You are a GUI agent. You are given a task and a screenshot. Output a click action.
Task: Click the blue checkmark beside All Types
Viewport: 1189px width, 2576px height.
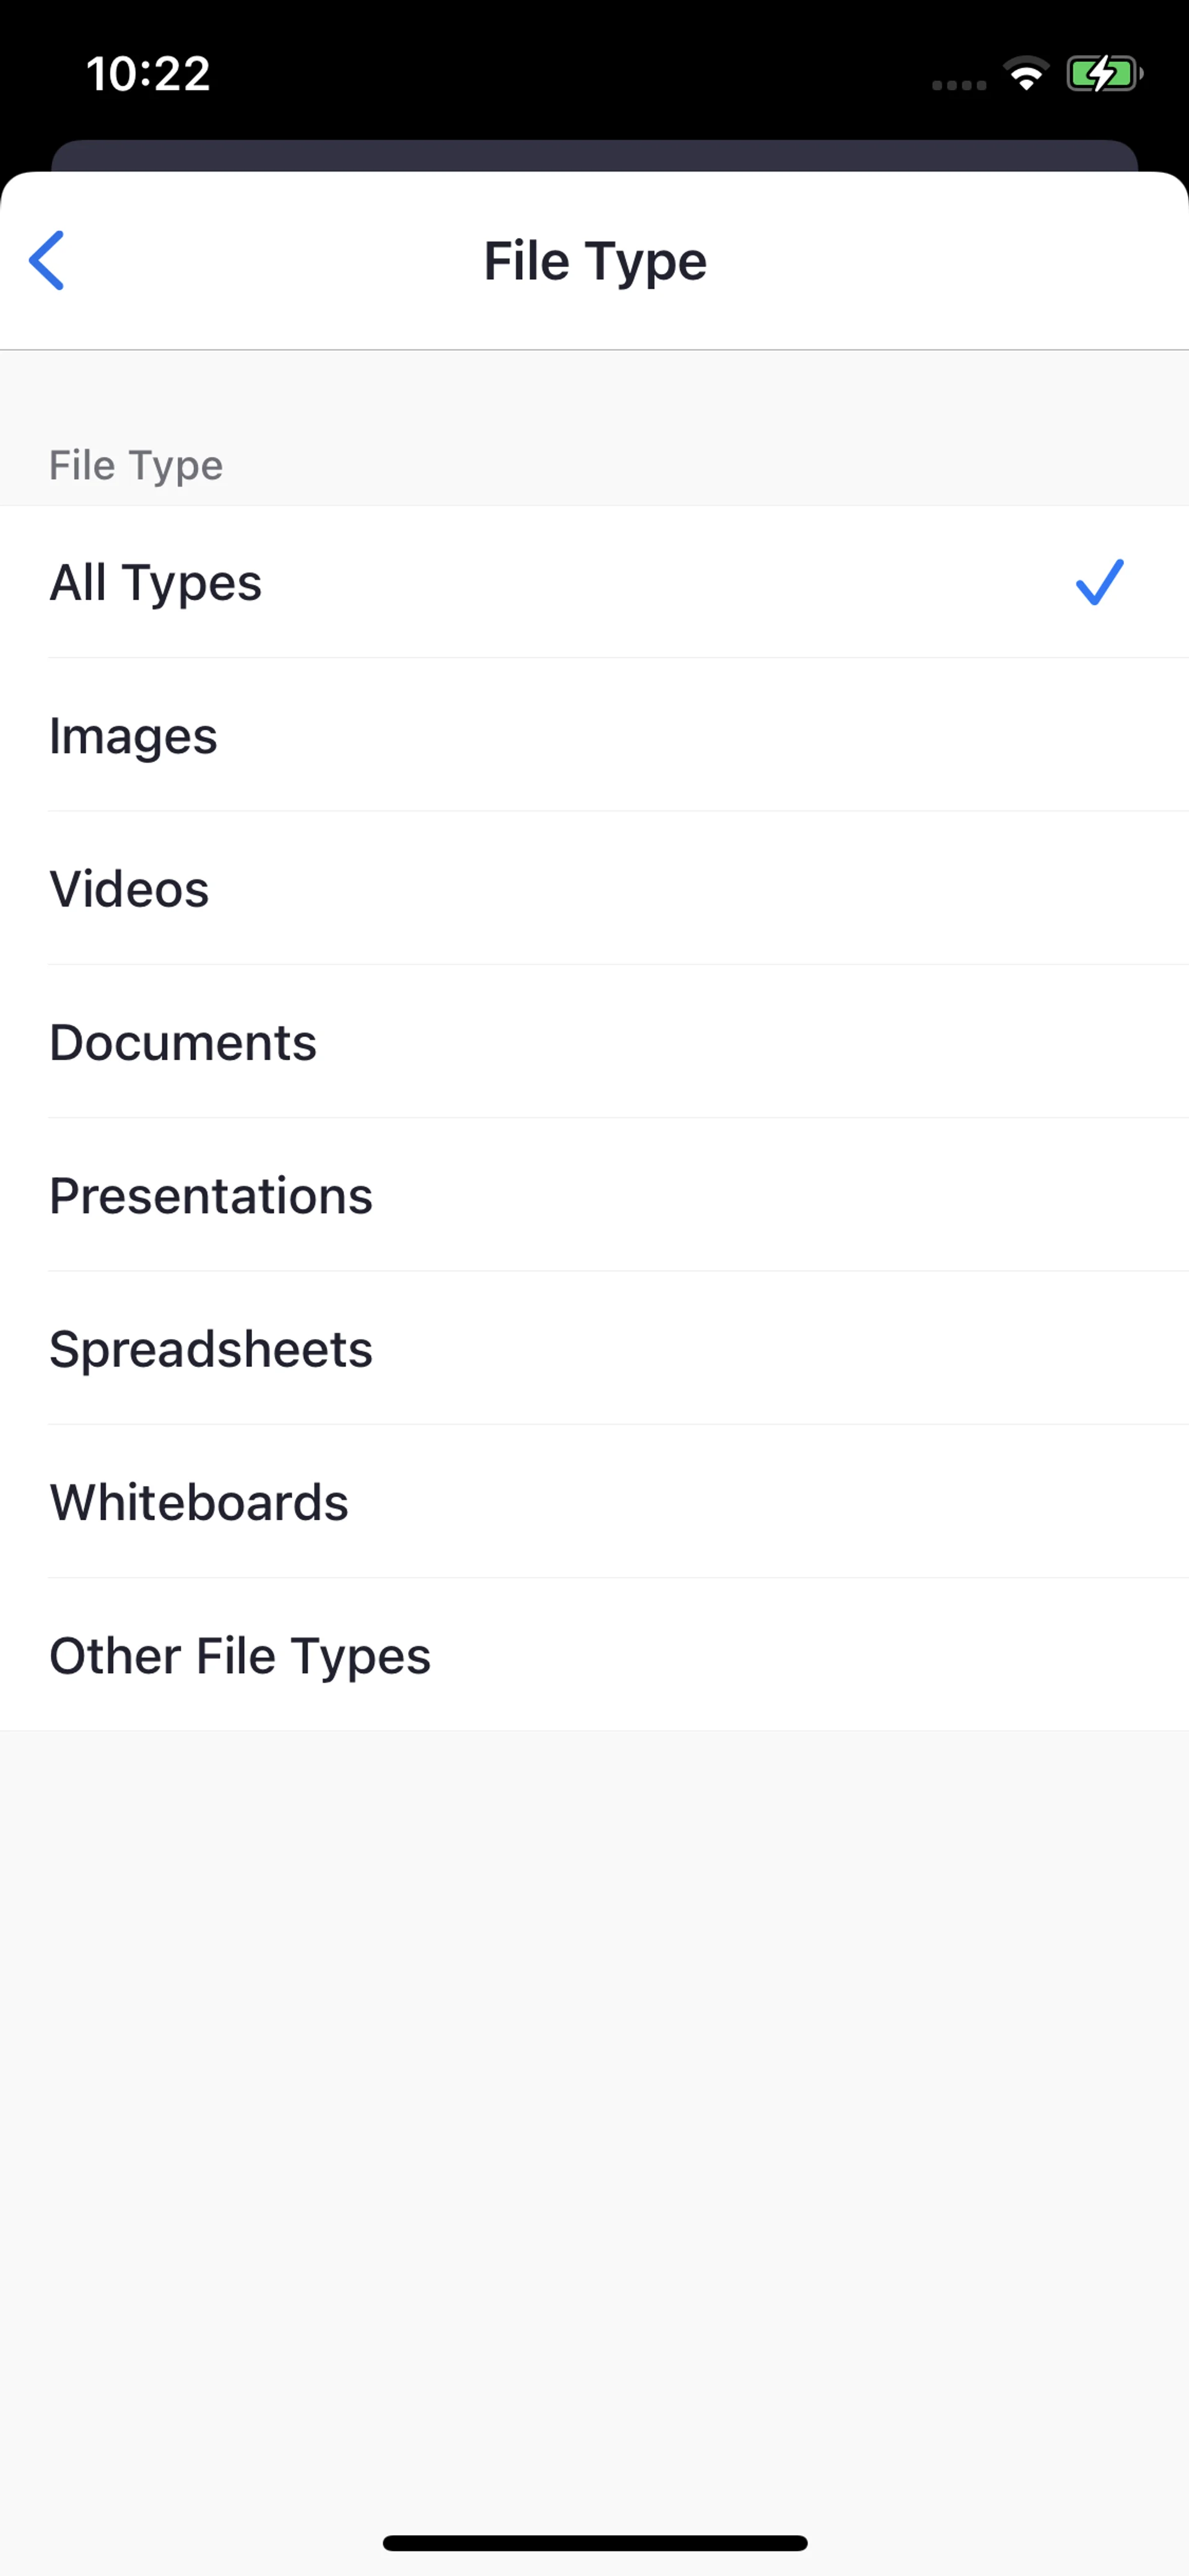[1099, 582]
